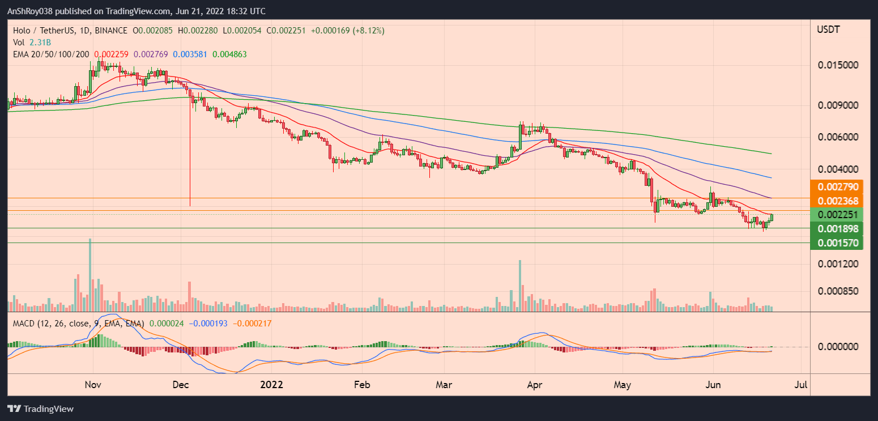Click the blue EMA 100 value 0.003581
Image resolution: width=878 pixels, height=421 pixels.
[192, 54]
